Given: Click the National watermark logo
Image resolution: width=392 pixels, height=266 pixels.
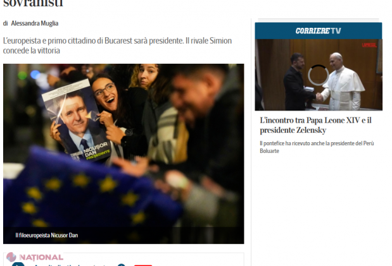Looking at the screenshot, I should [x=35, y=257].
